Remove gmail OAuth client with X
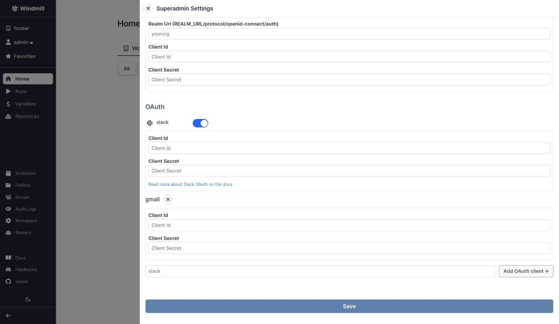Image resolution: width=559 pixels, height=324 pixels. [168, 200]
